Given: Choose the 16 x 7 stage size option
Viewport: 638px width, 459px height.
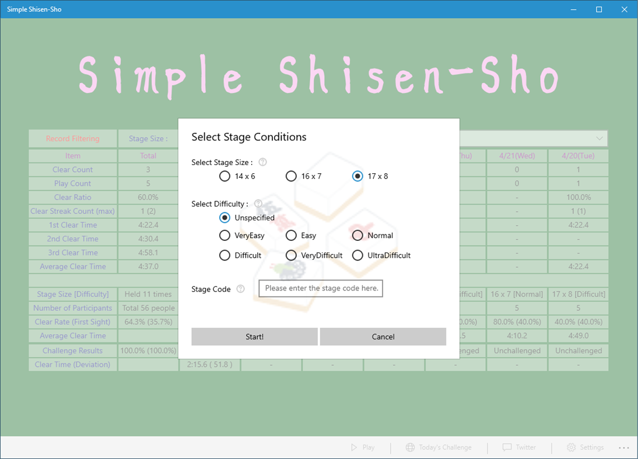Looking at the screenshot, I should (291, 176).
